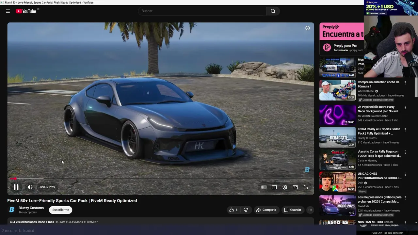
Task: Open Psychedelic Retro Party neon thumbnail
Action: pyautogui.click(x=337, y=115)
